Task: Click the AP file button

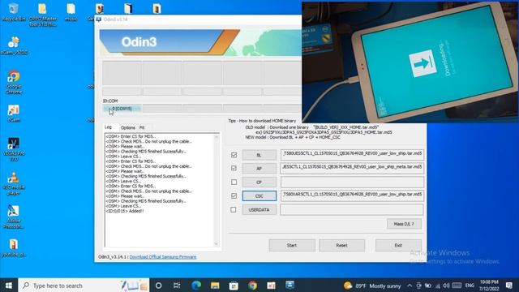Action: point(259,169)
